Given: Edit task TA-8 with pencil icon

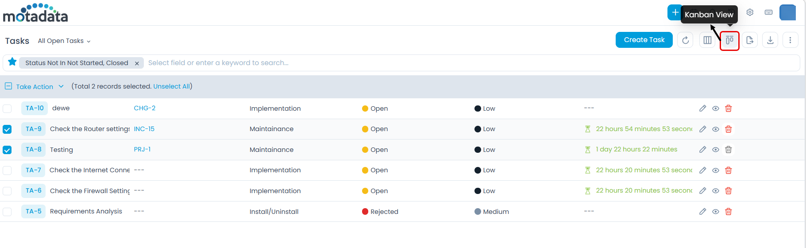Looking at the screenshot, I should pos(702,150).
